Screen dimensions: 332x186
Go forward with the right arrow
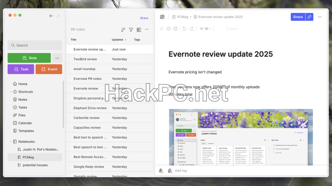pos(58,16)
